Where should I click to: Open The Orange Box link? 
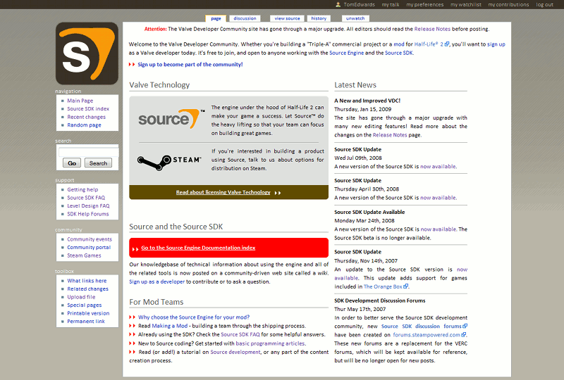click(383, 286)
